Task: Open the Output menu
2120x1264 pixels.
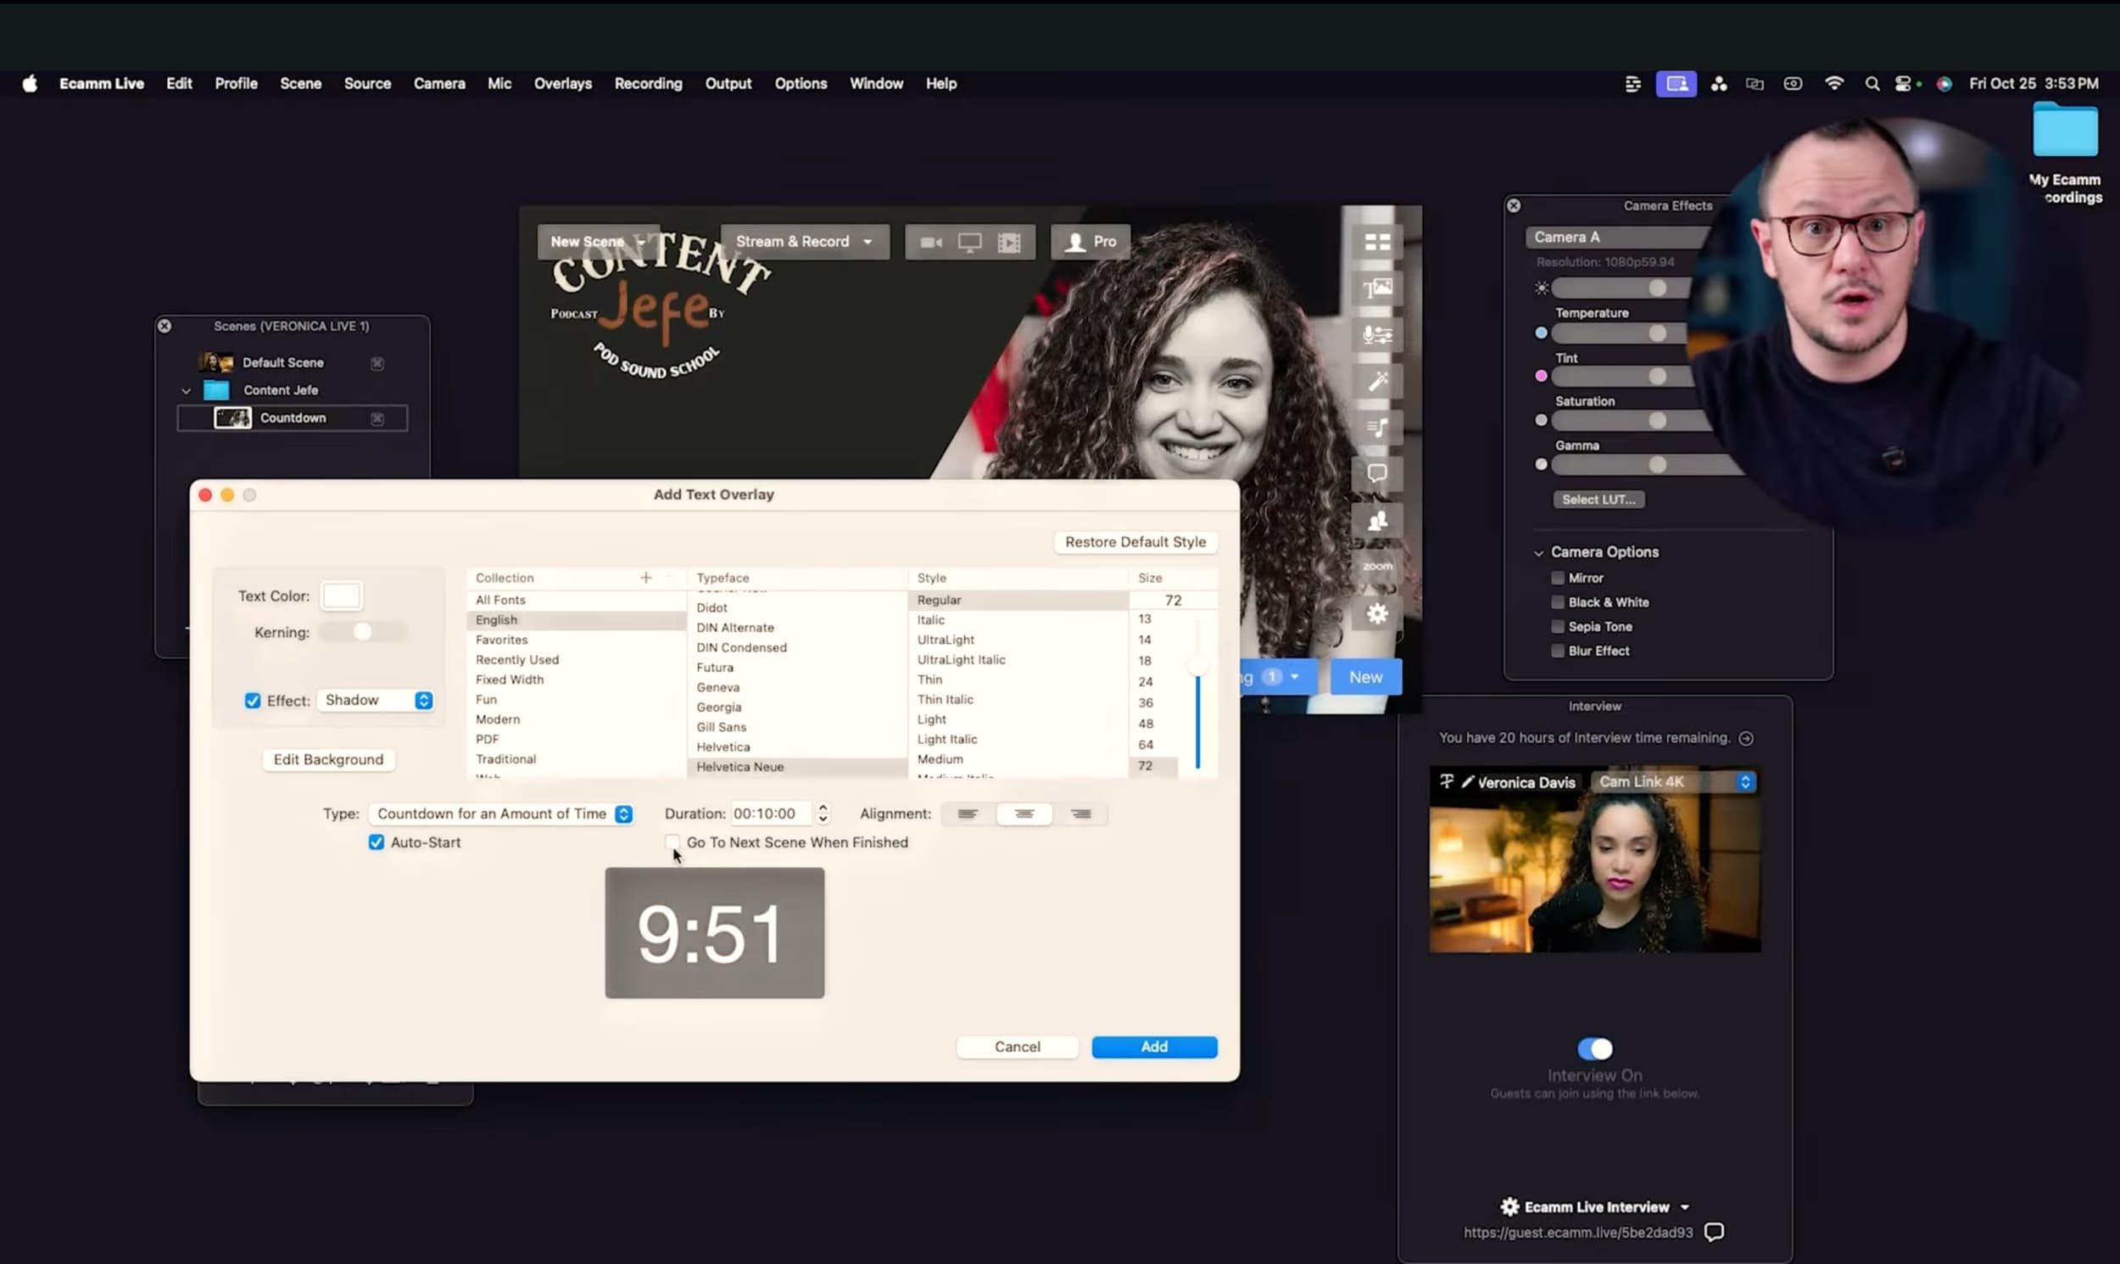Action: click(x=728, y=83)
